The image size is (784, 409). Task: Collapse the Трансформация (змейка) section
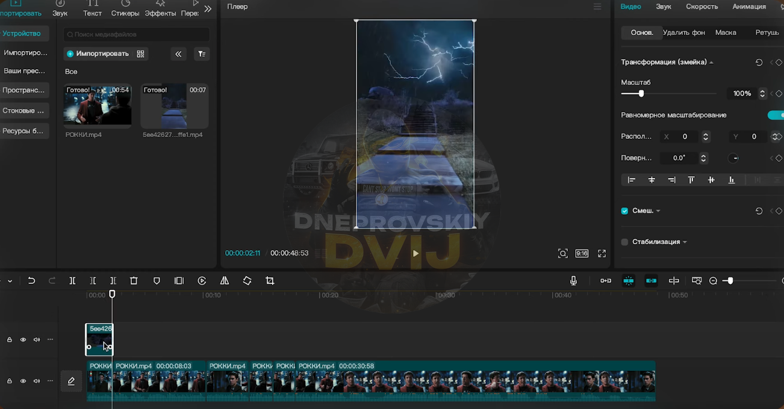(711, 63)
